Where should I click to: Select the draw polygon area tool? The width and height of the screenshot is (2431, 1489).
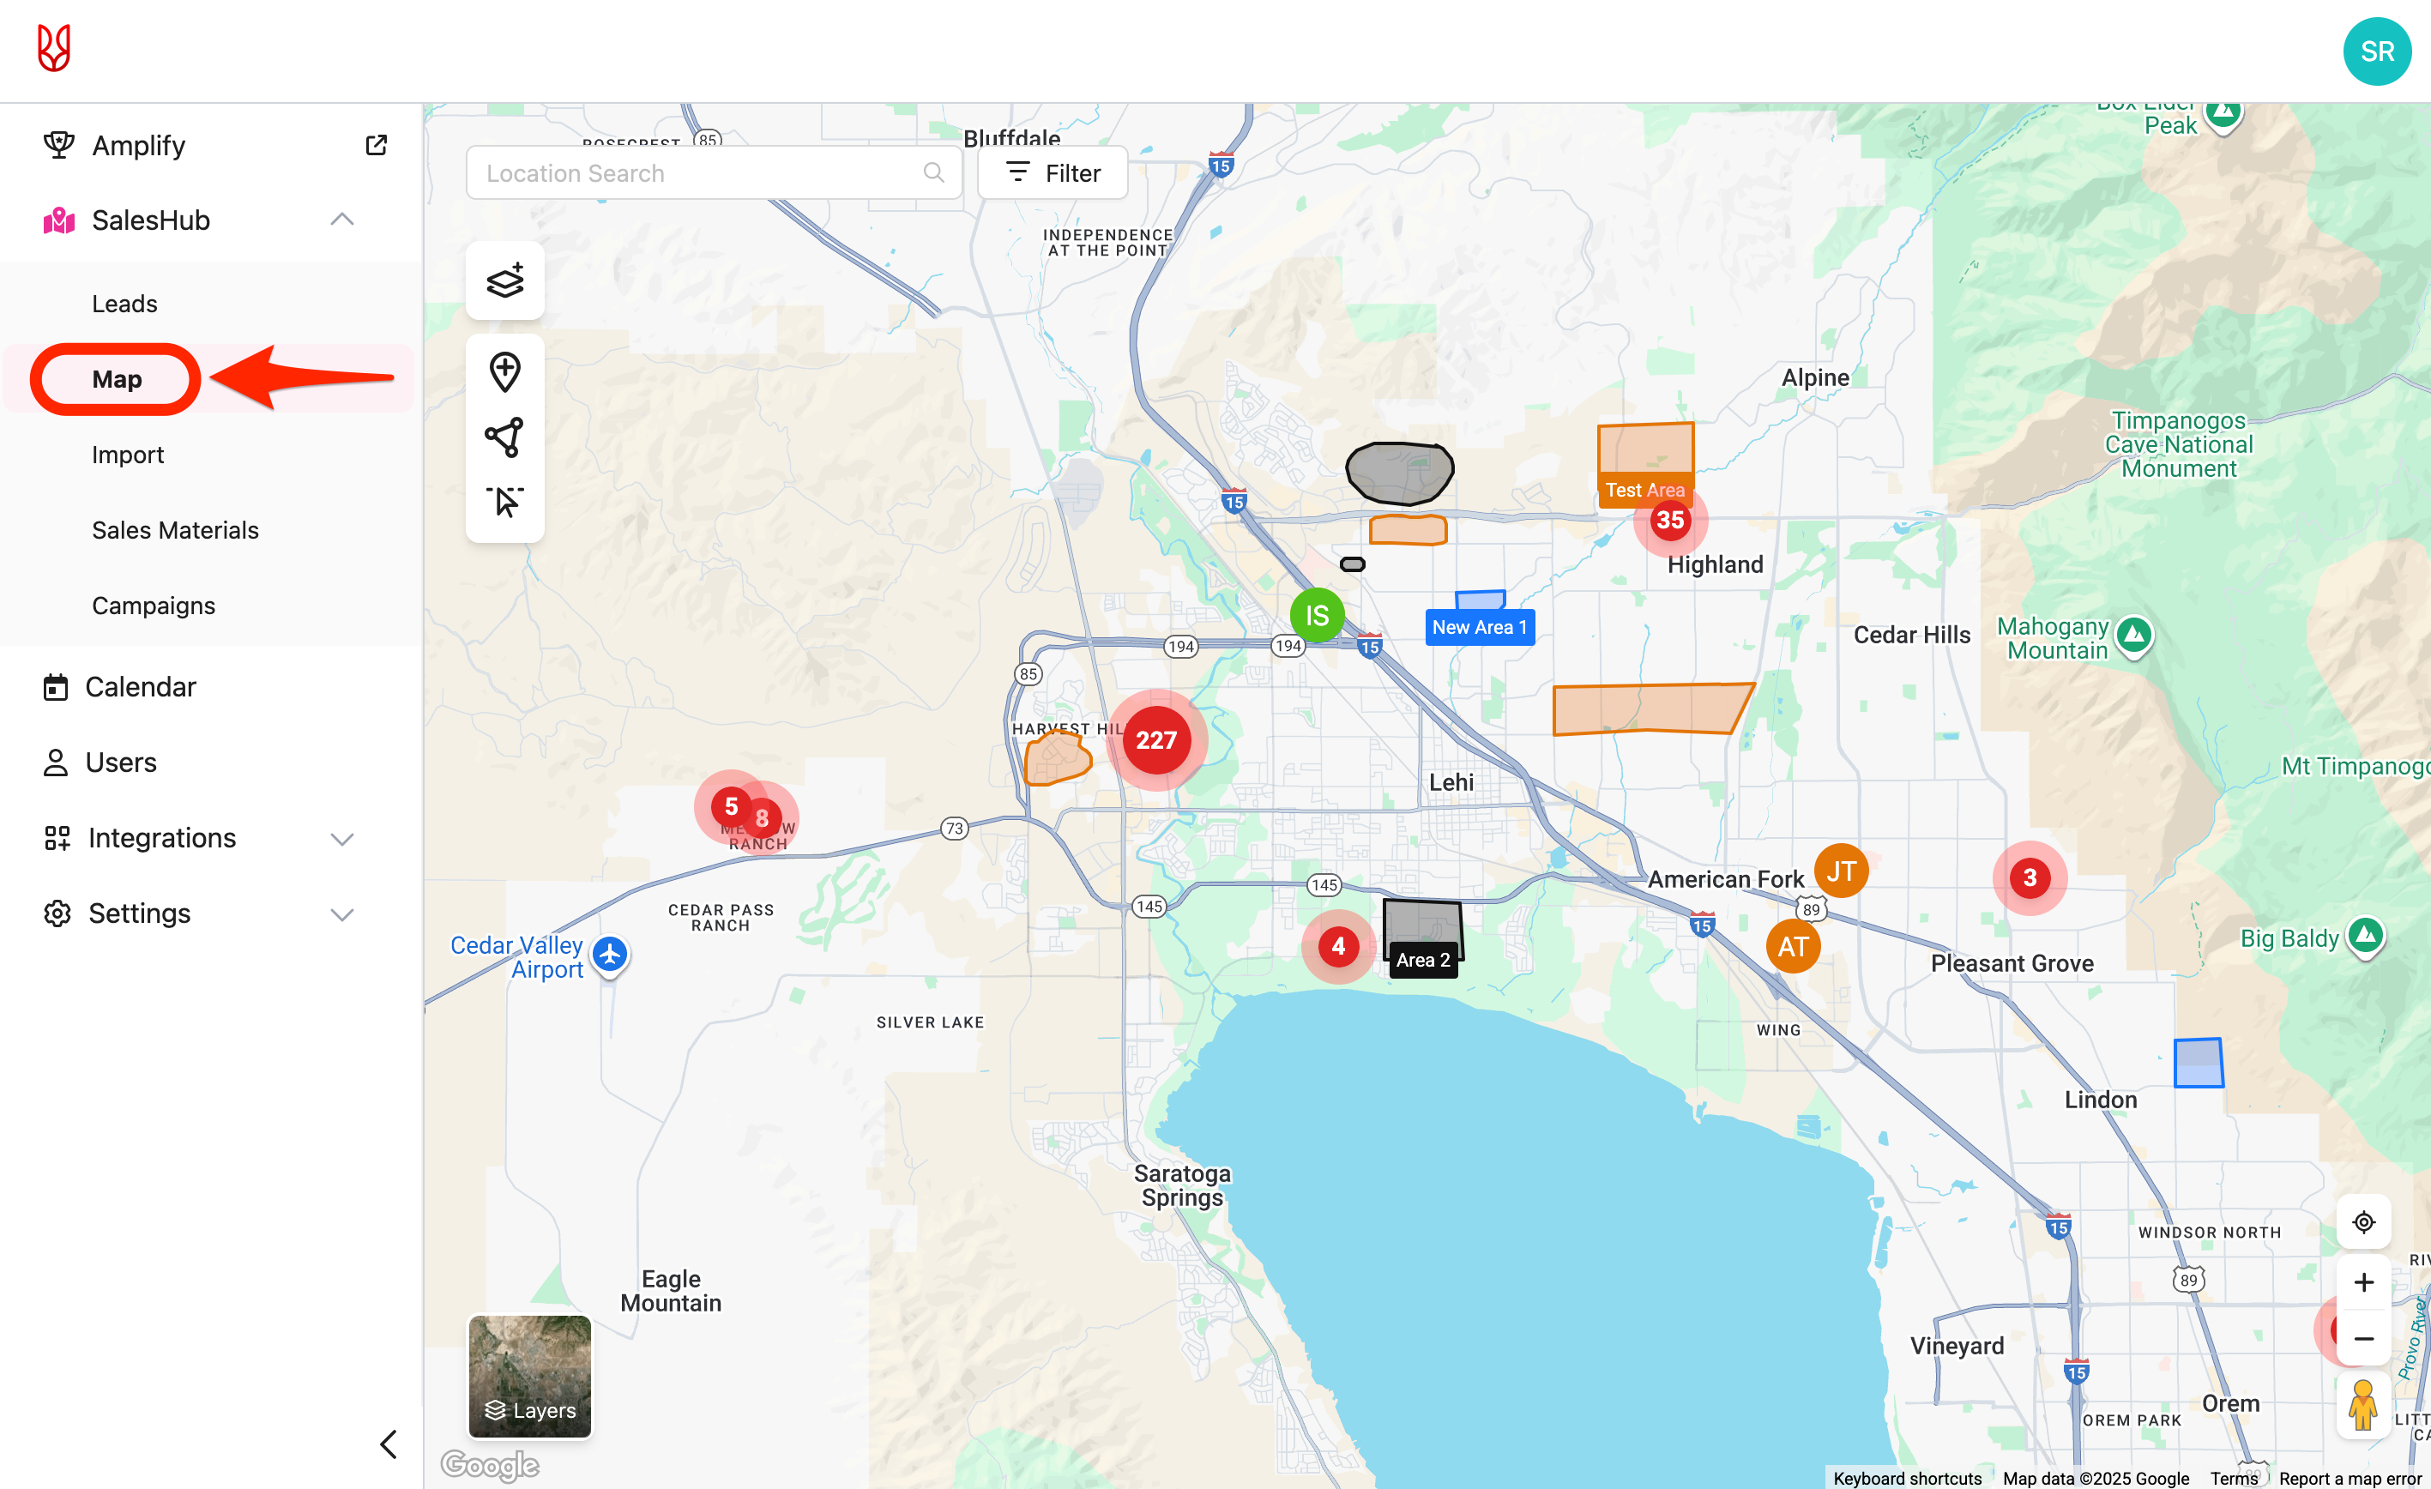[x=504, y=437]
